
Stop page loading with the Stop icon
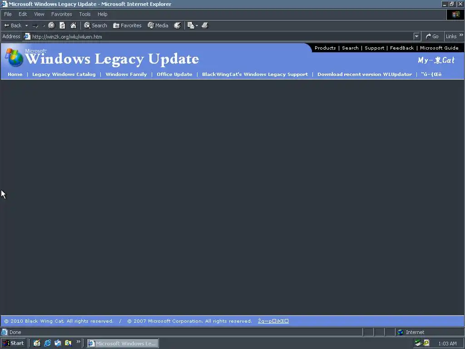(x=52, y=25)
